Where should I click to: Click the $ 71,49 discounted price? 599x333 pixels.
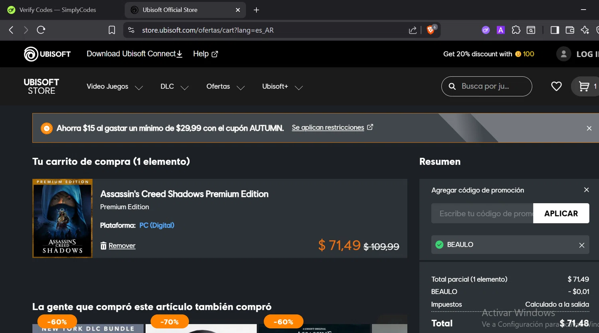[339, 245]
